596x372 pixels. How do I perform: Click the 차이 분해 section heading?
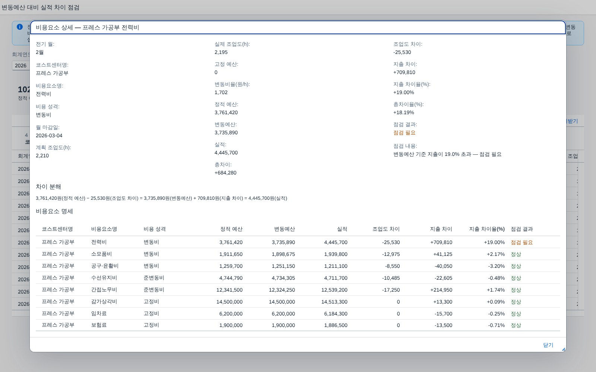(x=48, y=187)
